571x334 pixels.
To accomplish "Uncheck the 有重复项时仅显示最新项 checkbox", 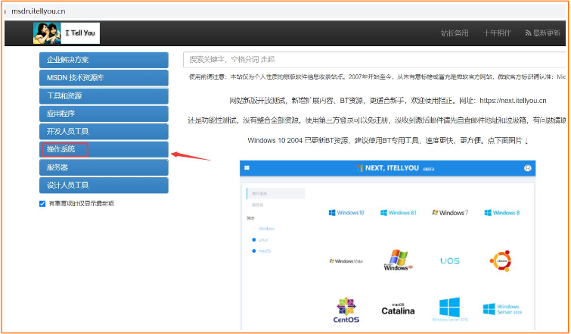I will coord(42,204).
